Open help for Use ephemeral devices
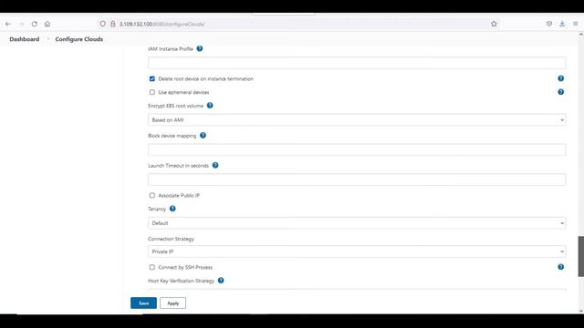Image resolution: width=584 pixels, height=328 pixels. pyautogui.click(x=560, y=92)
